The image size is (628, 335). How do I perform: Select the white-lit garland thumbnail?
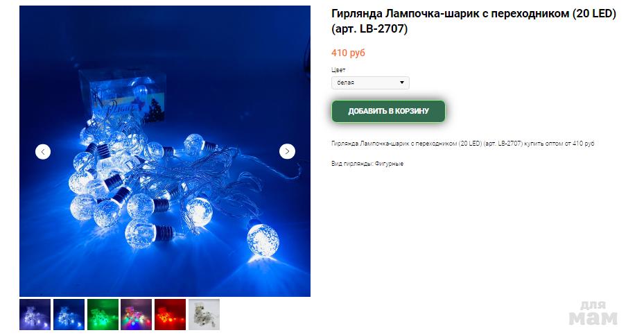[x=35, y=315]
